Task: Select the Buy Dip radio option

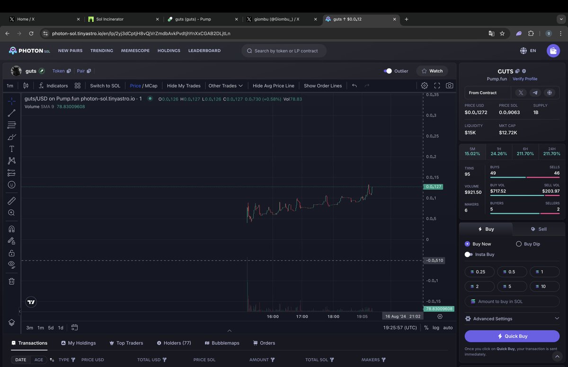Action: [x=519, y=244]
